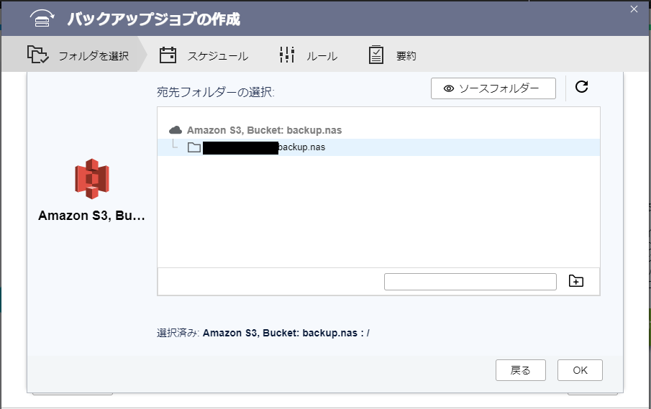Select the backup.nas folder row
The width and height of the screenshot is (651, 409).
(378, 147)
